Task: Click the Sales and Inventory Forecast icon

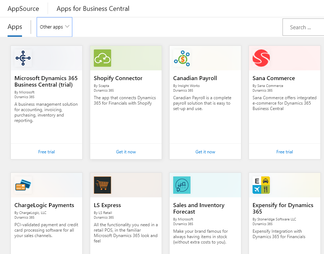Action: pos(182,185)
